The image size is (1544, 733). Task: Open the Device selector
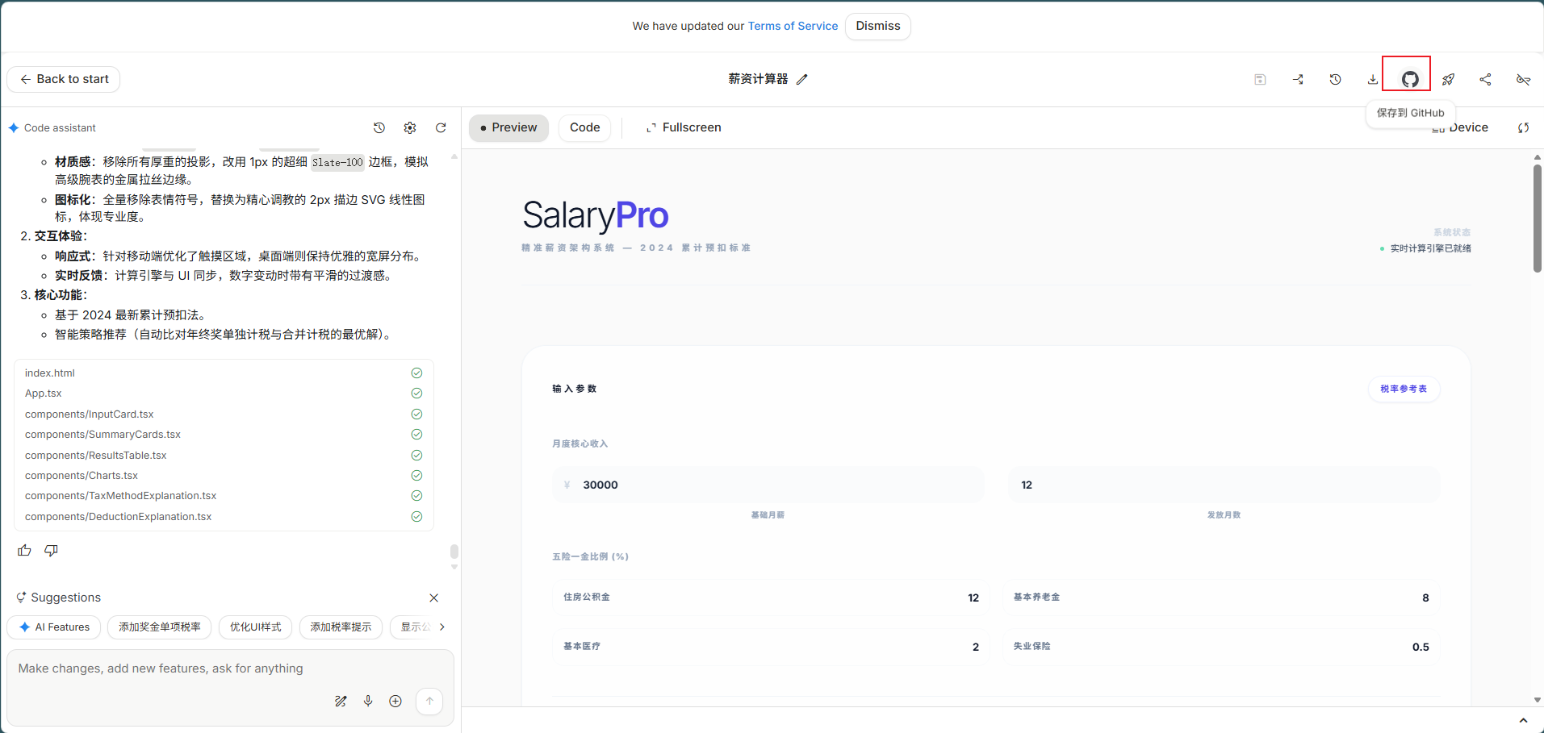(x=1461, y=127)
